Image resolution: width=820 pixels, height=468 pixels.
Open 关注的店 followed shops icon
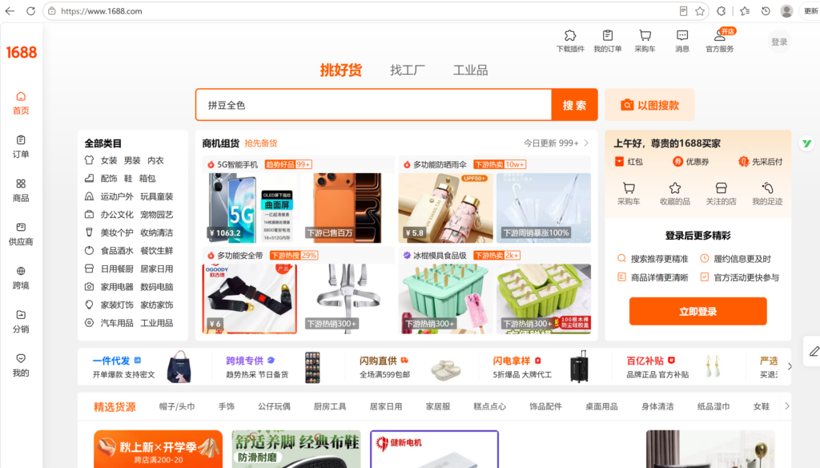click(x=722, y=194)
